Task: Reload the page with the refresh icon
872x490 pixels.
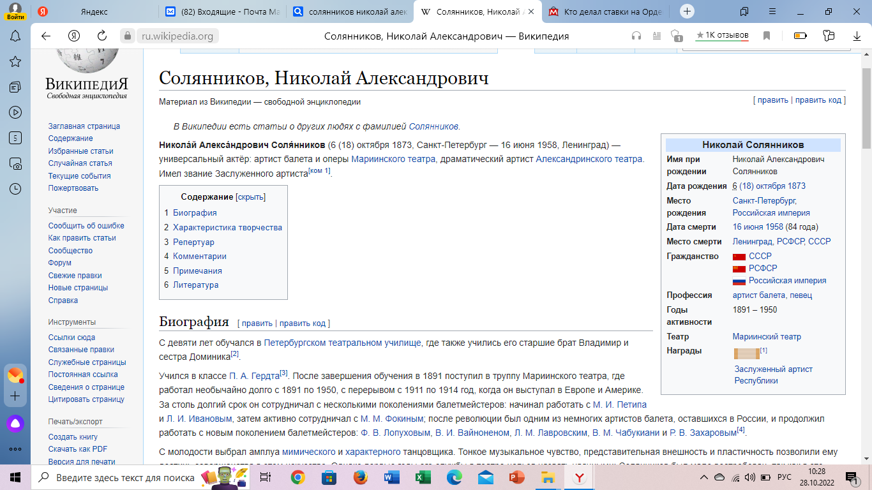Action: coord(101,36)
